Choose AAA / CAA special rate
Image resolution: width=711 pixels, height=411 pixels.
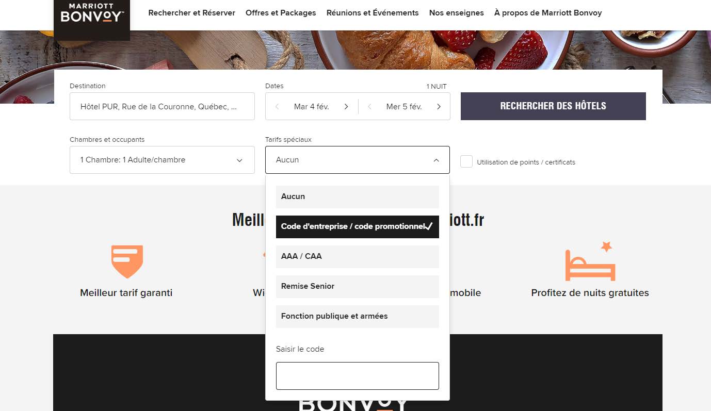357,256
